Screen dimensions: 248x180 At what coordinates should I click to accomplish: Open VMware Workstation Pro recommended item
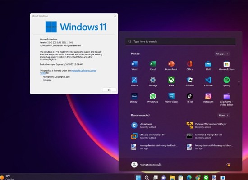click(149, 136)
